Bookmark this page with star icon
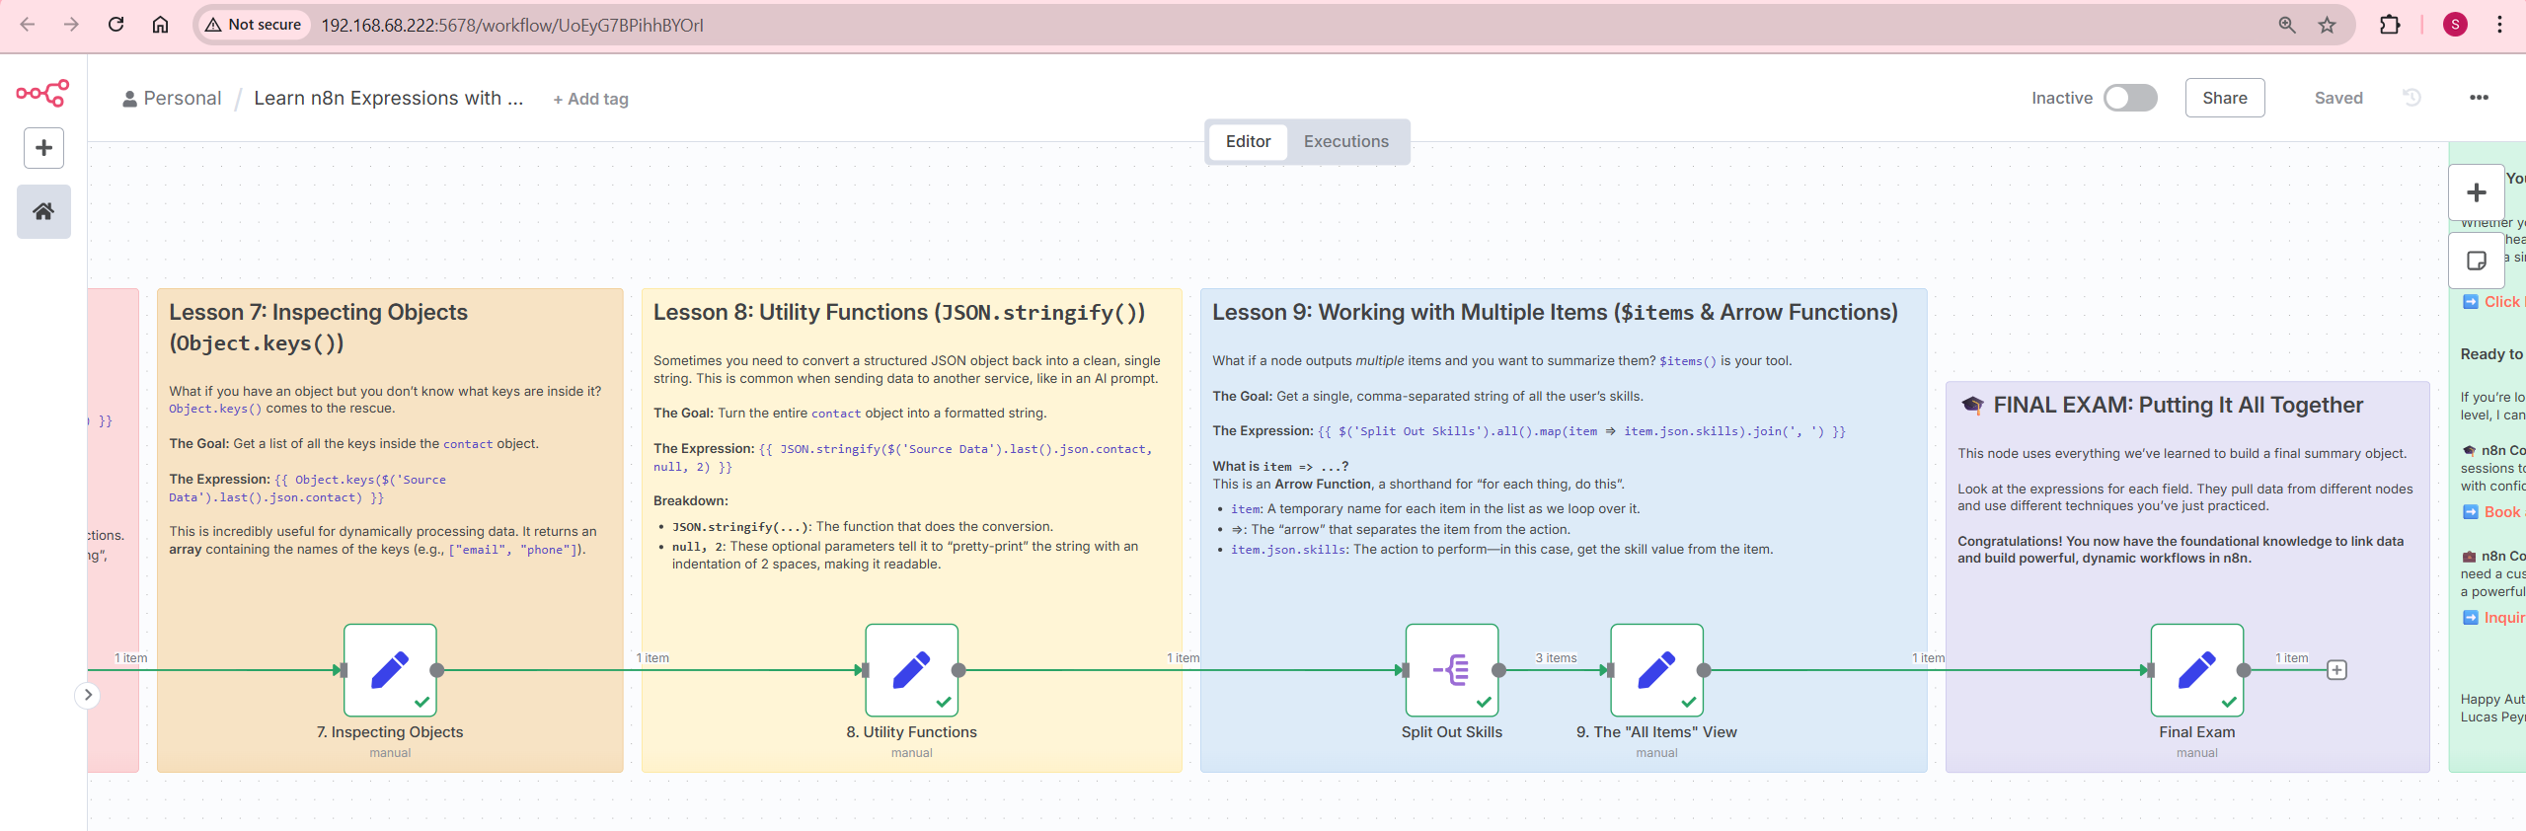2526x831 pixels. pos(2327,25)
